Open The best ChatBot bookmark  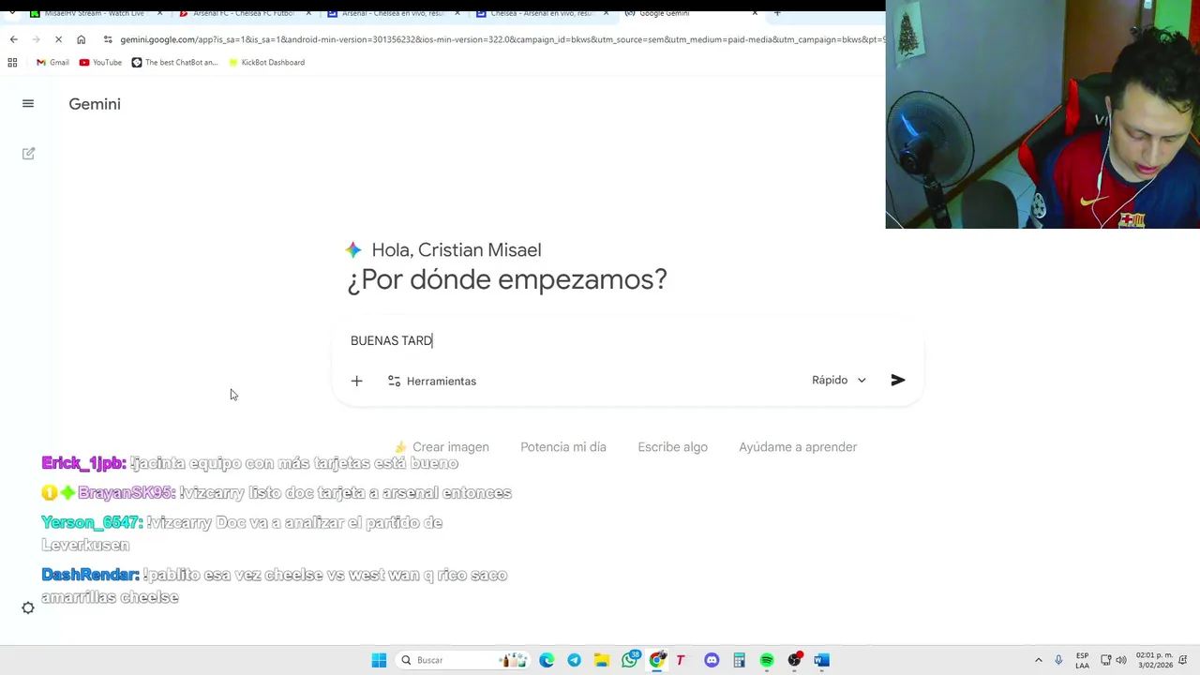(x=174, y=63)
